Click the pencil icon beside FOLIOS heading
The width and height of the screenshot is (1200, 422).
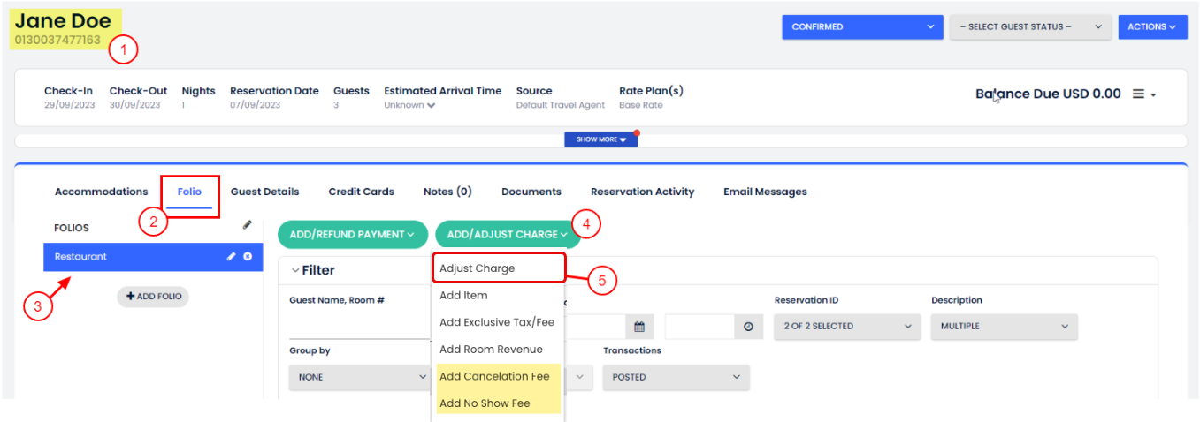[x=248, y=226]
